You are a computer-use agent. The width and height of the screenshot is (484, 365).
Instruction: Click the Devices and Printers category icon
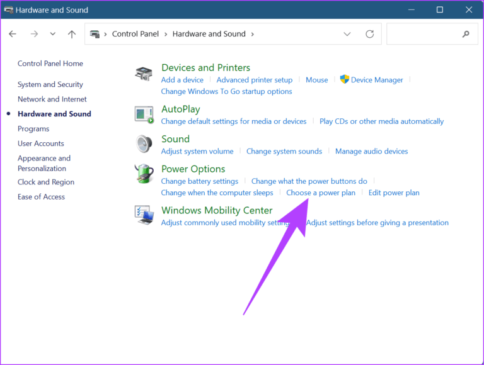144,74
